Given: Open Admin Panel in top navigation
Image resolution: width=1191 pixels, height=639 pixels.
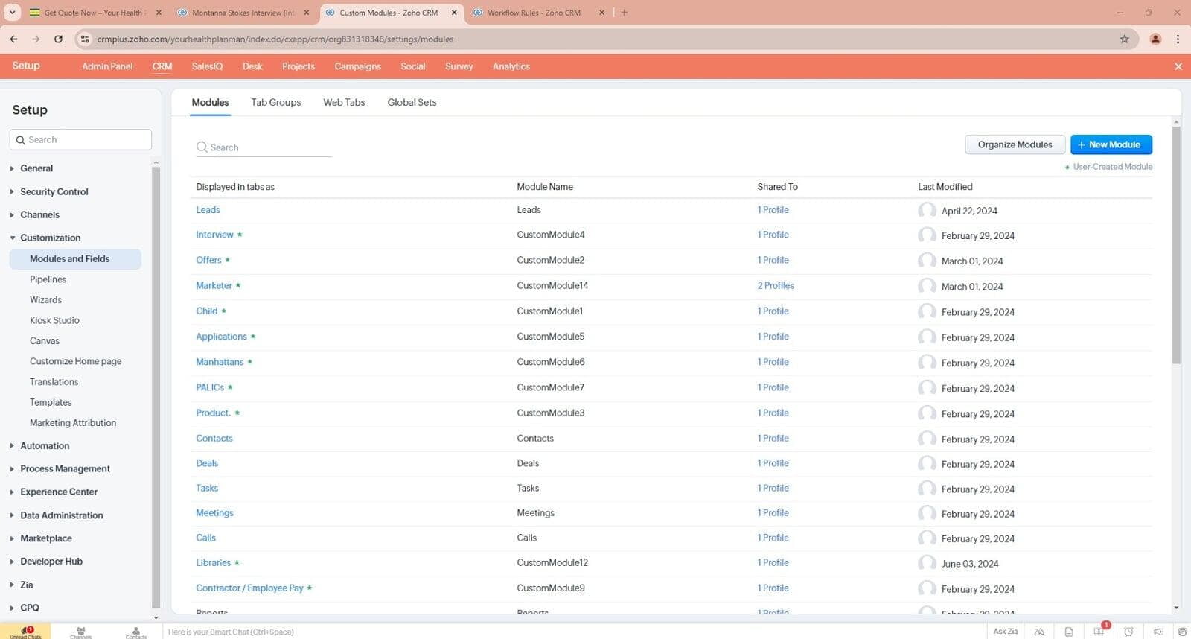Looking at the screenshot, I should click(107, 66).
